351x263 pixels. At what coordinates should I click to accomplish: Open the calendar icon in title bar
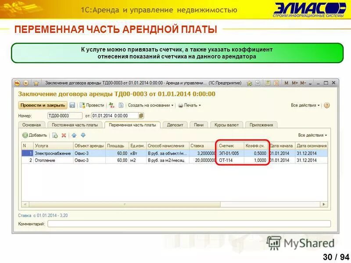coord(276,83)
